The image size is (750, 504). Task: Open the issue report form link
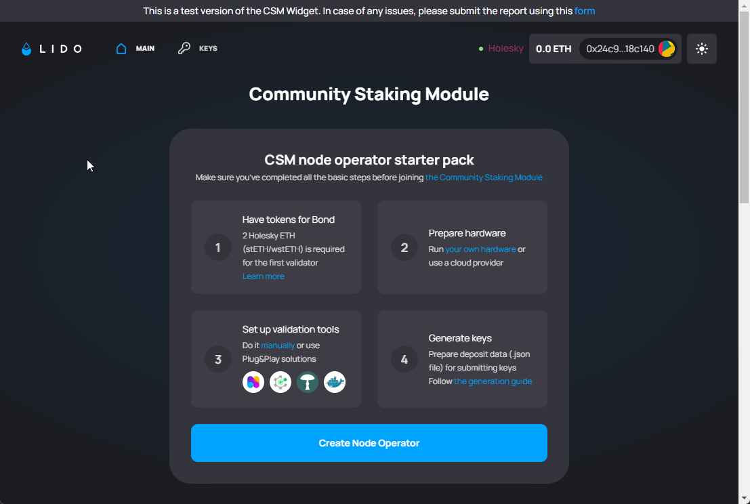click(x=585, y=10)
